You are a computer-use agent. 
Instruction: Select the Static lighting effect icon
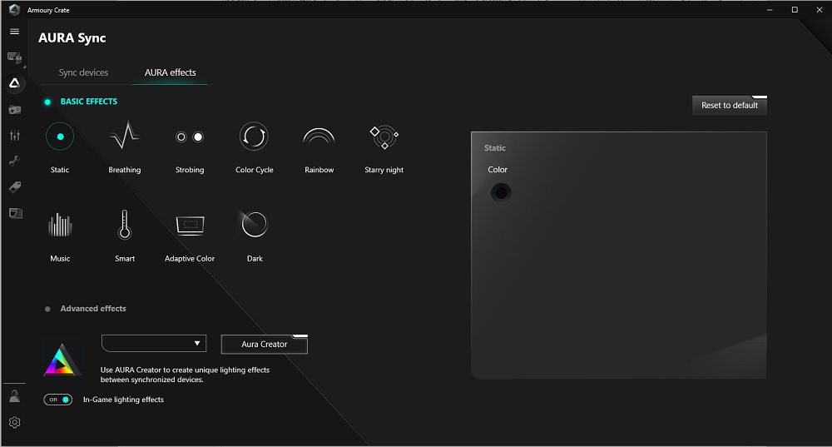[x=60, y=137]
